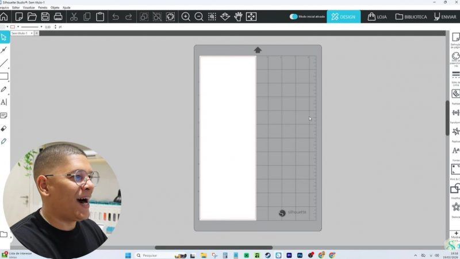Screen dimensions: 460x259
Task: Select the Rectangle shape tool
Action: tap(4, 76)
